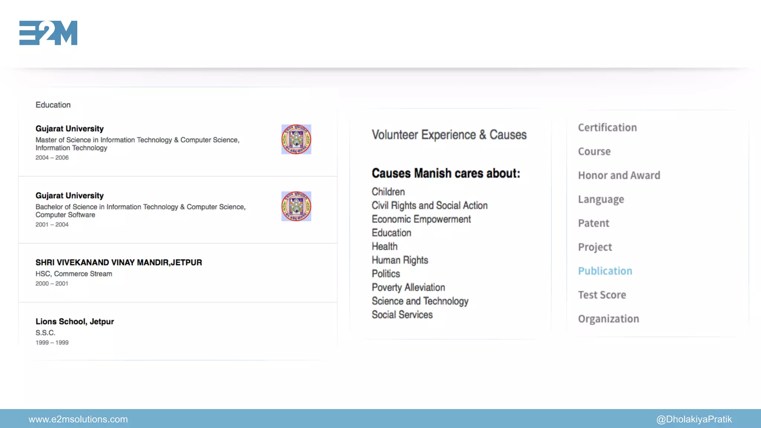The height and width of the screenshot is (428, 761).
Task: Open the www.e2msolutions.com link
Action: click(x=78, y=419)
